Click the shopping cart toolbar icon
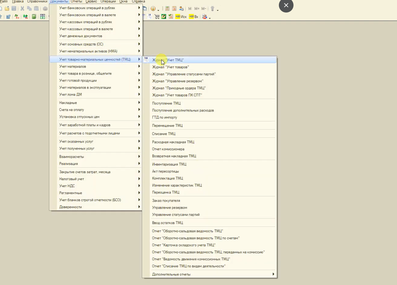The image size is (397, 285). point(157,16)
